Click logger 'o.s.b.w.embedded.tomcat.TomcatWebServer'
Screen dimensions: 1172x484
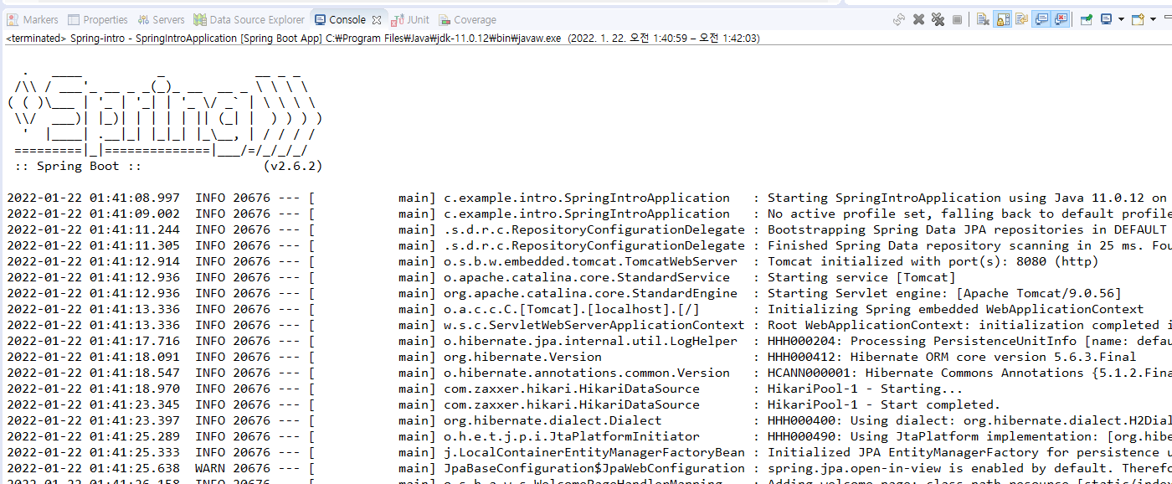click(x=590, y=261)
